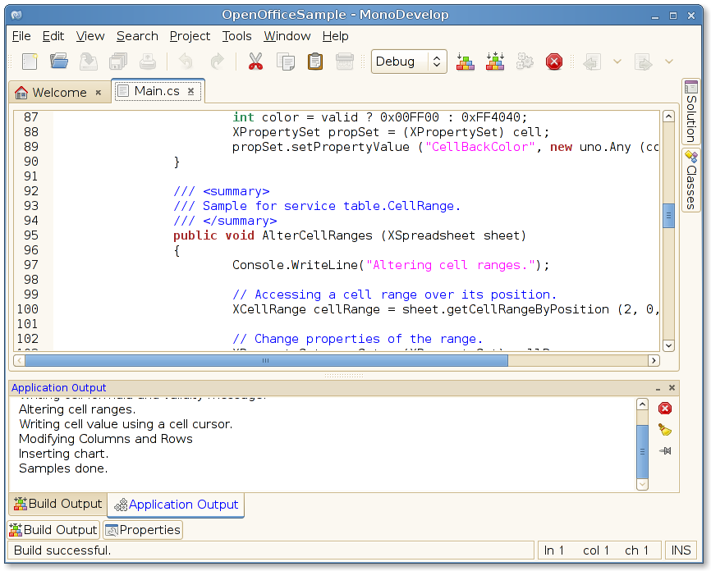
Task: Navigate forward with the right arrow icon
Action: coord(644,62)
